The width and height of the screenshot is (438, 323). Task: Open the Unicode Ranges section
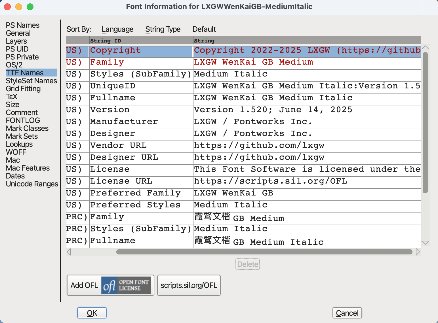point(32,184)
